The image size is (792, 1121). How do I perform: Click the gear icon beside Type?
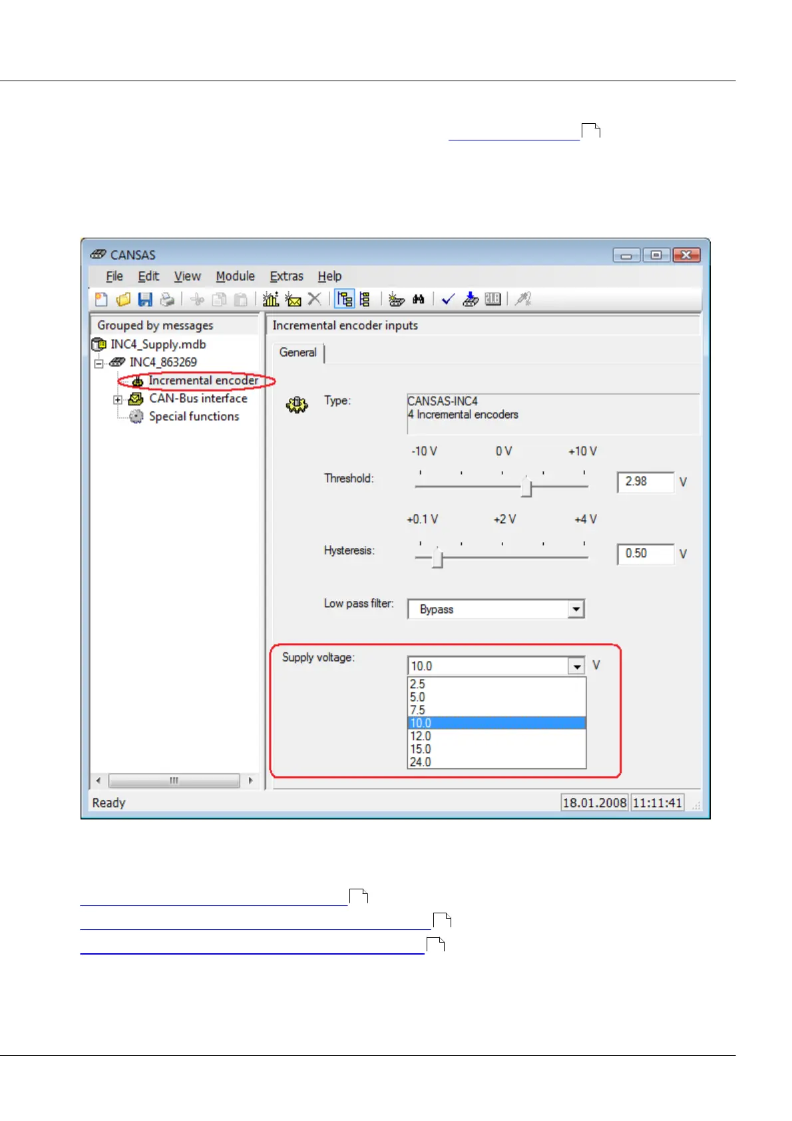click(x=297, y=405)
